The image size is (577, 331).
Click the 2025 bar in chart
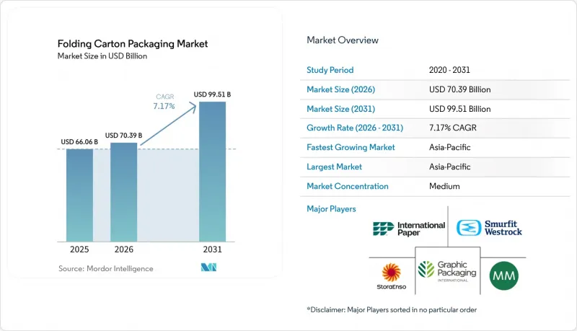pos(79,195)
